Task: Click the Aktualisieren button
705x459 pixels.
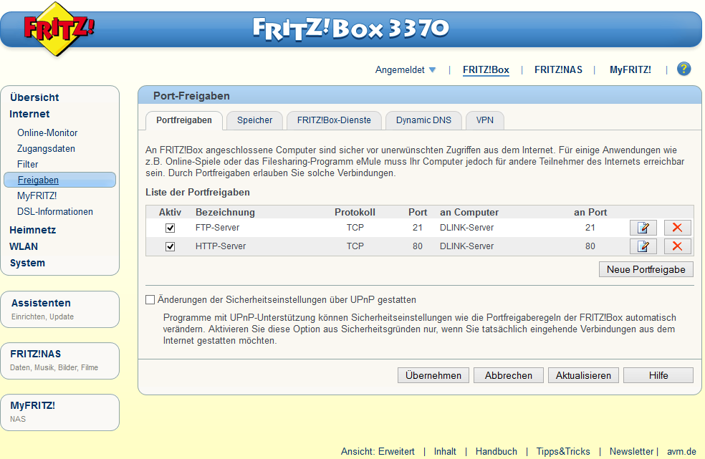Action: 583,375
